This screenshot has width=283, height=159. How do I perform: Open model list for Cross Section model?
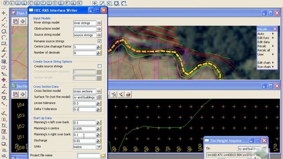coord(99,91)
